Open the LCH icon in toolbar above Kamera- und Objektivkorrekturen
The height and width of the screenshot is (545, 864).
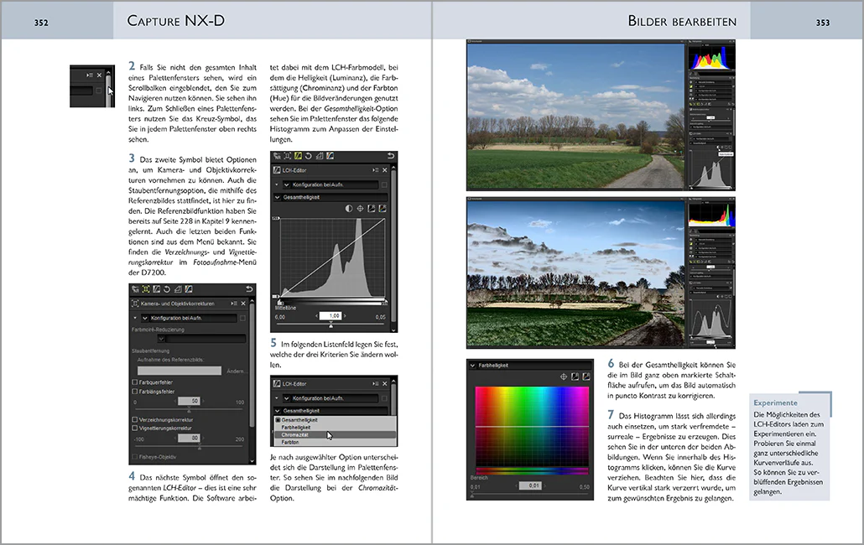coord(157,289)
